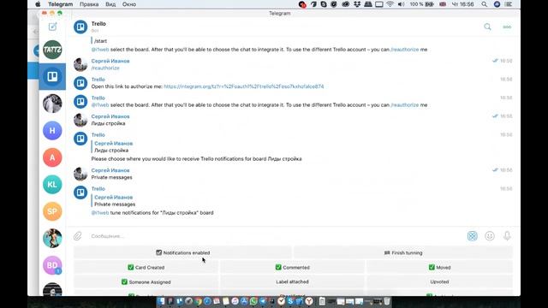
Task: Click the Dropbox menu bar icon
Action: pos(357,4)
